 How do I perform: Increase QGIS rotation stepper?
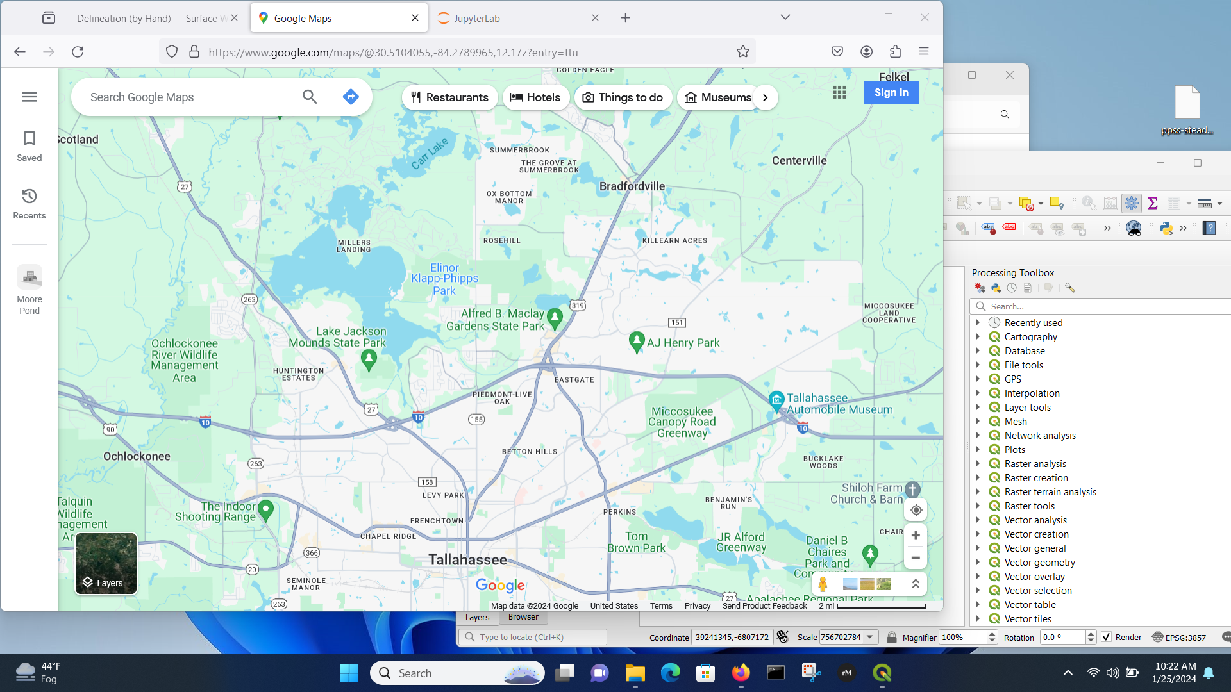(x=1091, y=634)
